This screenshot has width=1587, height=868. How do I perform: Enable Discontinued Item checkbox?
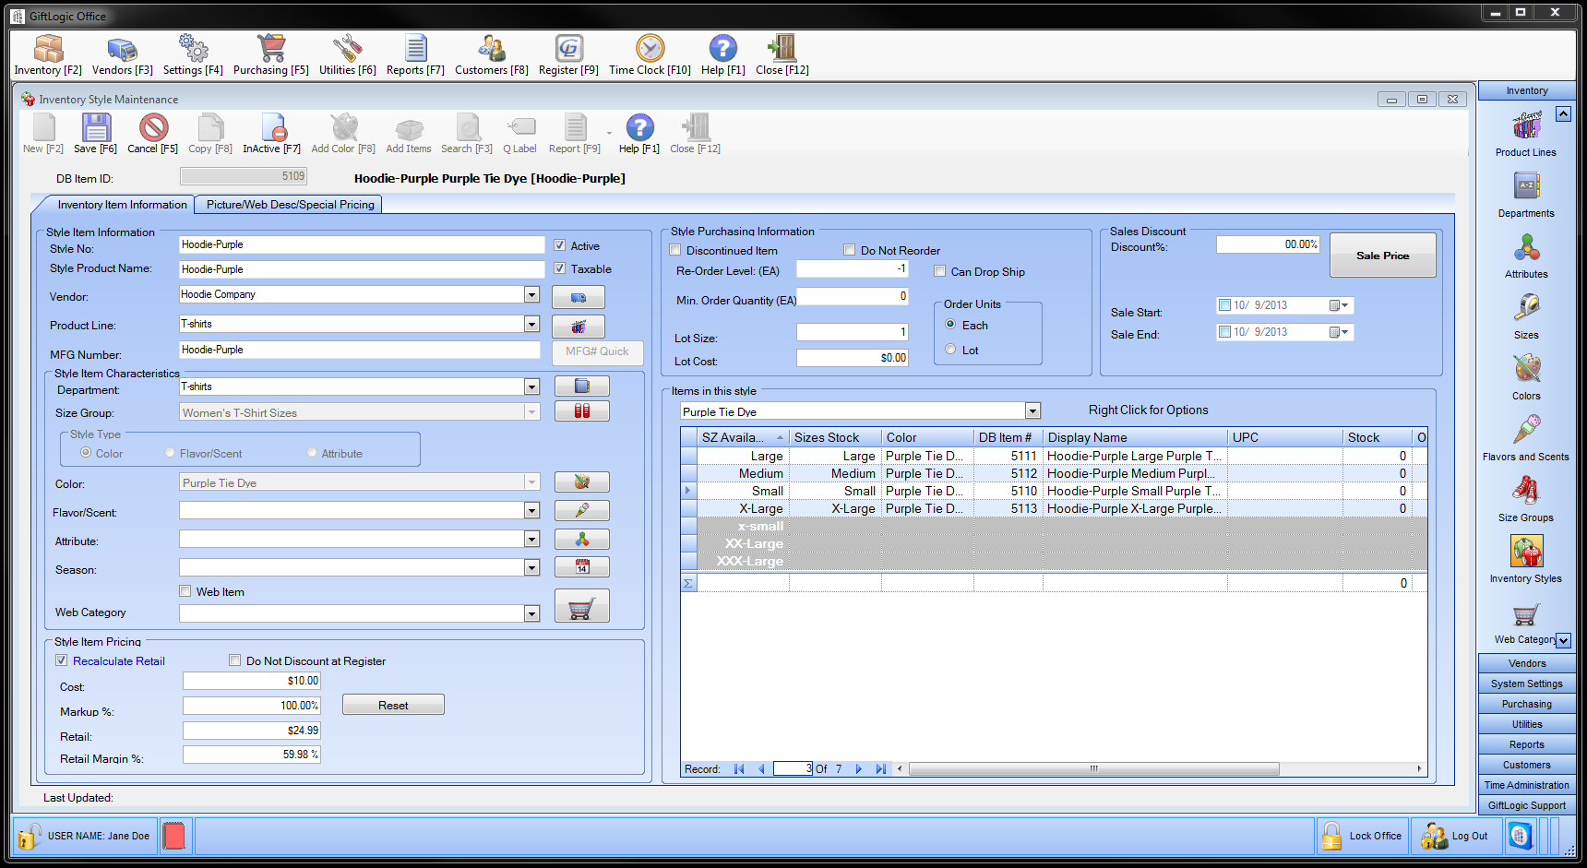point(674,250)
